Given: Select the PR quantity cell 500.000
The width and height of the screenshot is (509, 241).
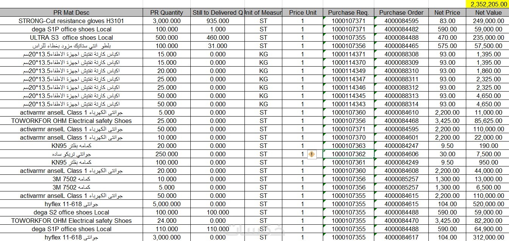Looking at the screenshot, I should pos(167,37).
